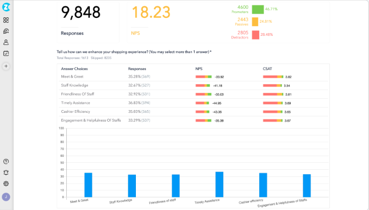Click the 2443 Passives count
The width and height of the screenshot is (369, 210).
pos(242,20)
